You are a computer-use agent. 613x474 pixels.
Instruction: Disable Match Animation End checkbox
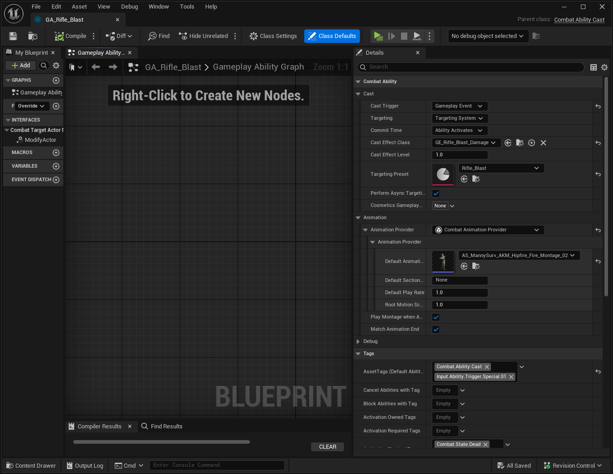pos(436,329)
